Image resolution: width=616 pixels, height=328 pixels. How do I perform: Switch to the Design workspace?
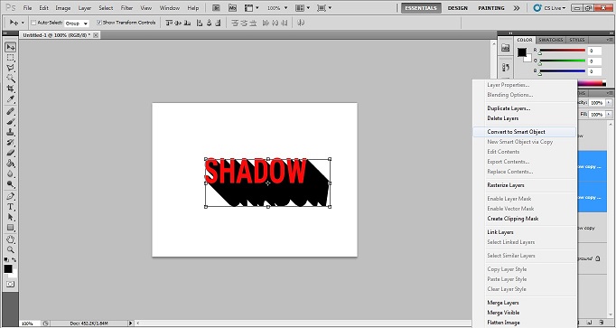[458, 8]
